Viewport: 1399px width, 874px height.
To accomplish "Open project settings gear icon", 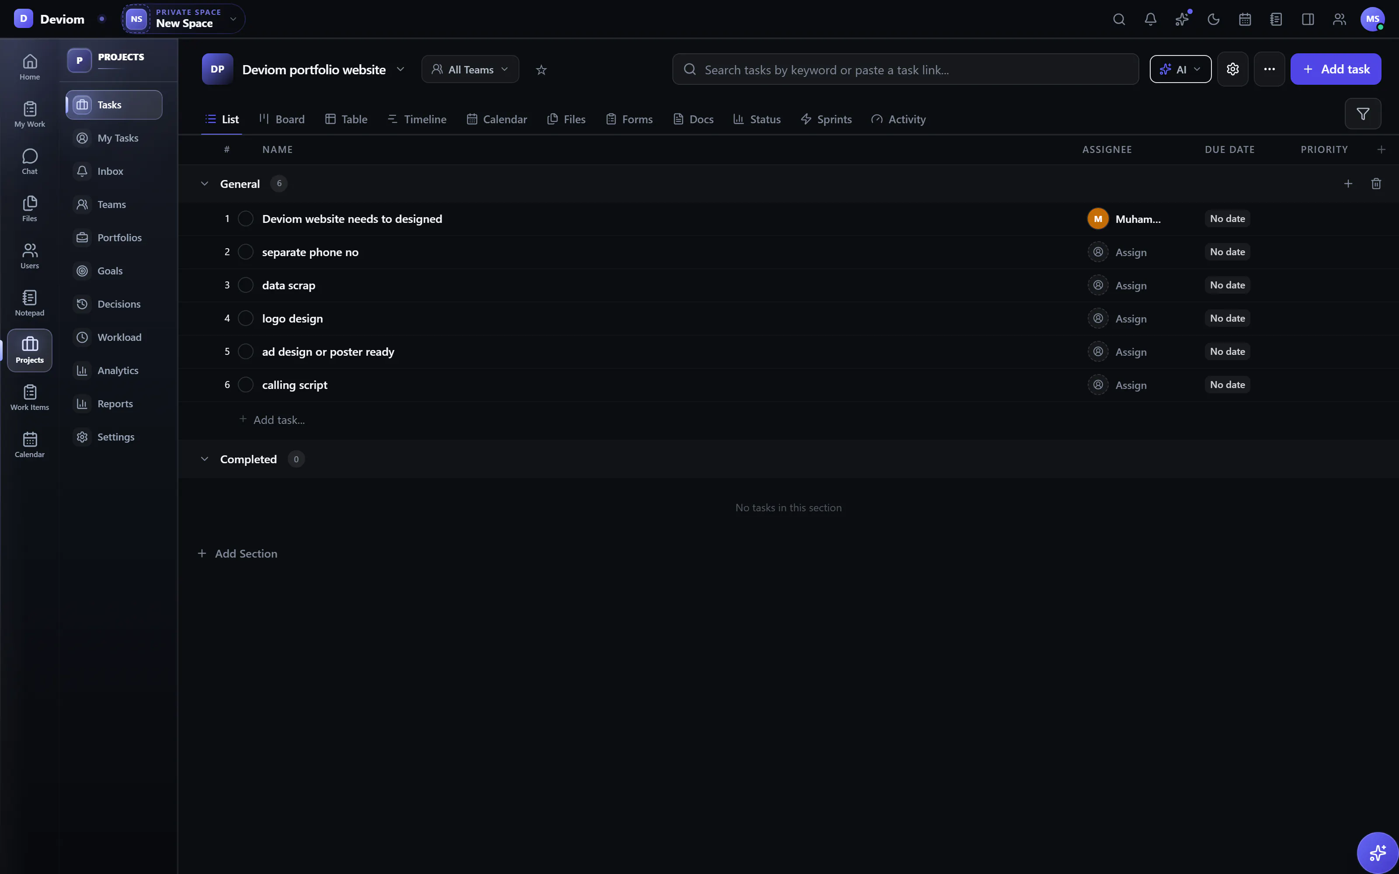I will (1232, 69).
